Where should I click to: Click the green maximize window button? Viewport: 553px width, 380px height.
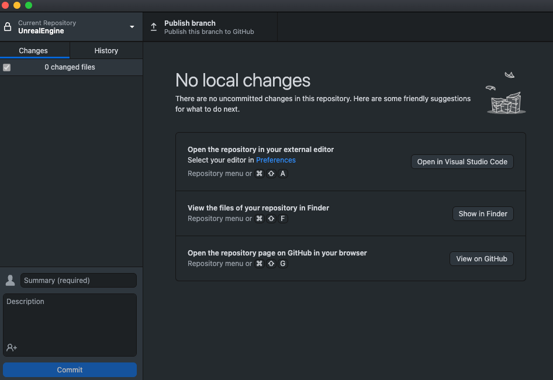coord(29,5)
